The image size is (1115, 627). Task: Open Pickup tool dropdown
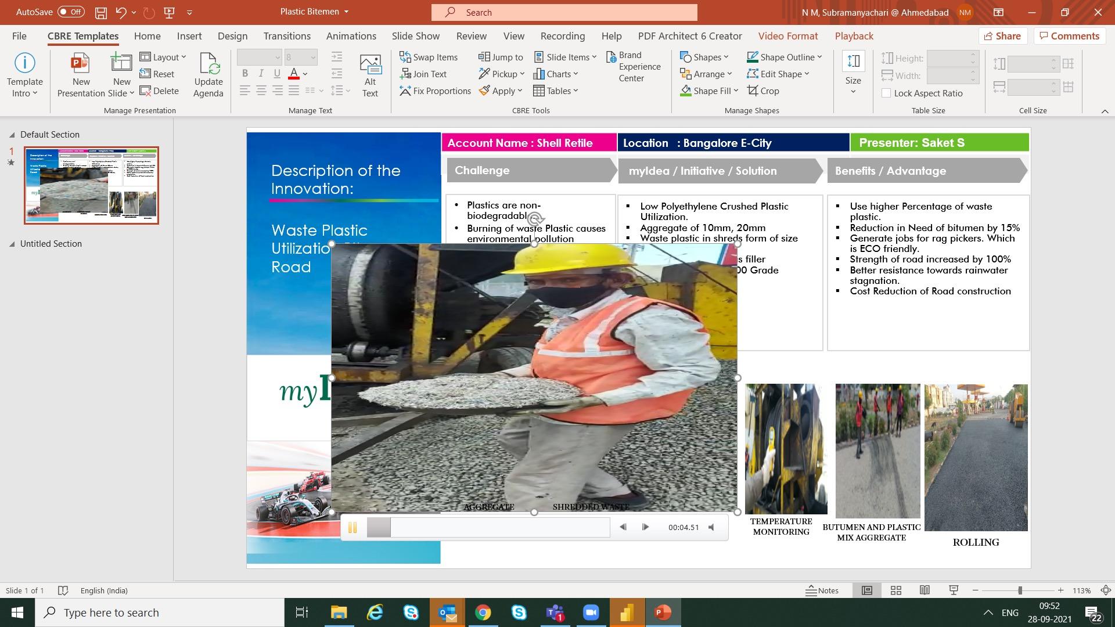(501, 74)
